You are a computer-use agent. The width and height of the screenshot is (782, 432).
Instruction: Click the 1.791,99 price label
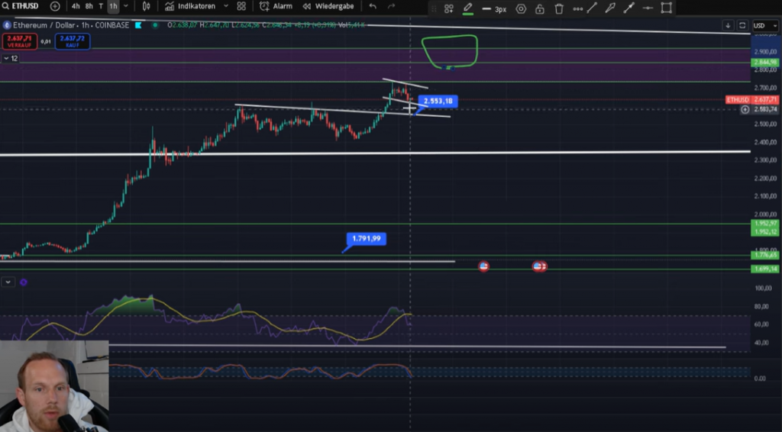tap(366, 239)
